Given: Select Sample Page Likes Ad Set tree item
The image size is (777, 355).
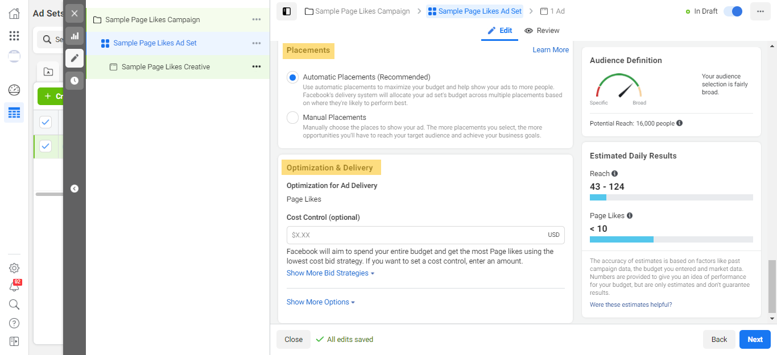Looking at the screenshot, I should pyautogui.click(x=177, y=43).
